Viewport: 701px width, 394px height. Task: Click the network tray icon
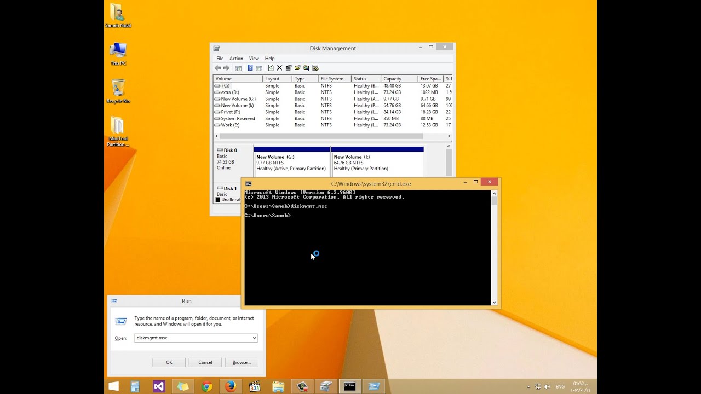(x=538, y=386)
